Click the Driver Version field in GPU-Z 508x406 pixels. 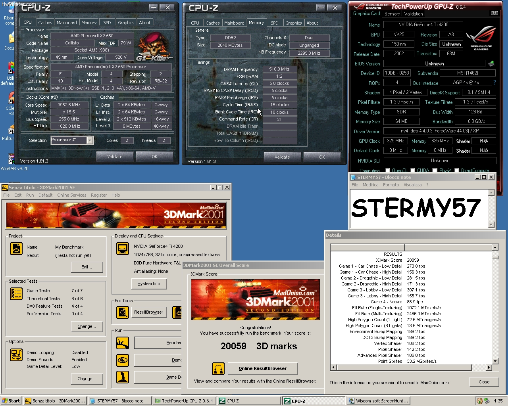pyautogui.click(x=440, y=131)
